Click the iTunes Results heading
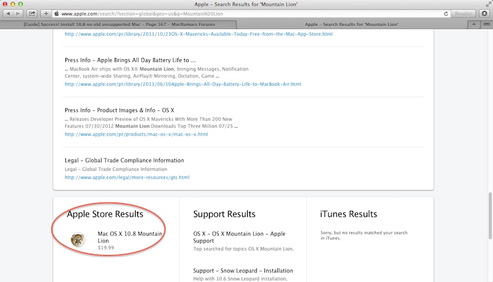 (348, 214)
